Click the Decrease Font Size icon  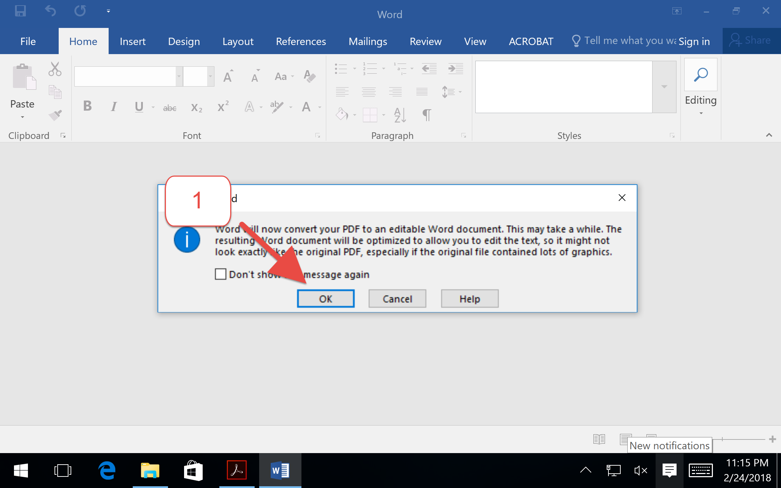click(255, 76)
